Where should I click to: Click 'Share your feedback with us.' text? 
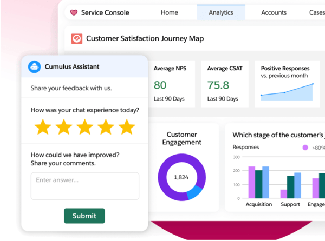tap(71, 88)
